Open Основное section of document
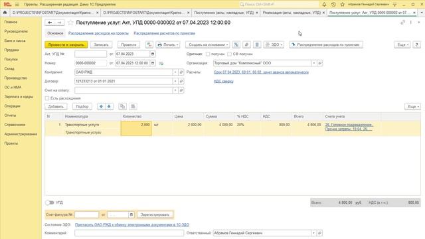Image resolution: width=425 pixels, height=239 pixels. click(55, 33)
